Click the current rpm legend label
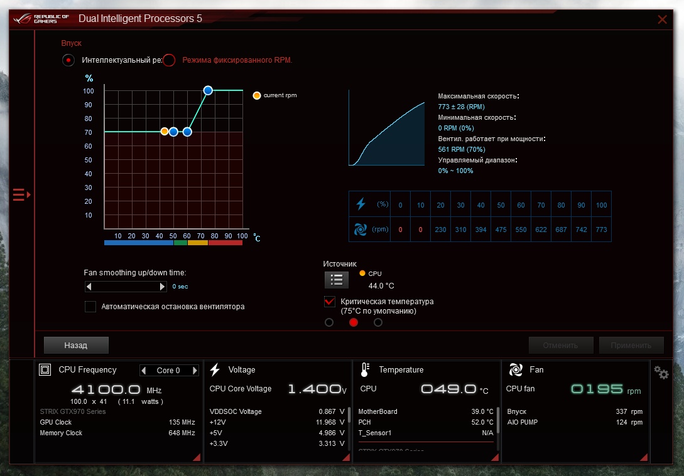684x476 pixels. (x=280, y=95)
